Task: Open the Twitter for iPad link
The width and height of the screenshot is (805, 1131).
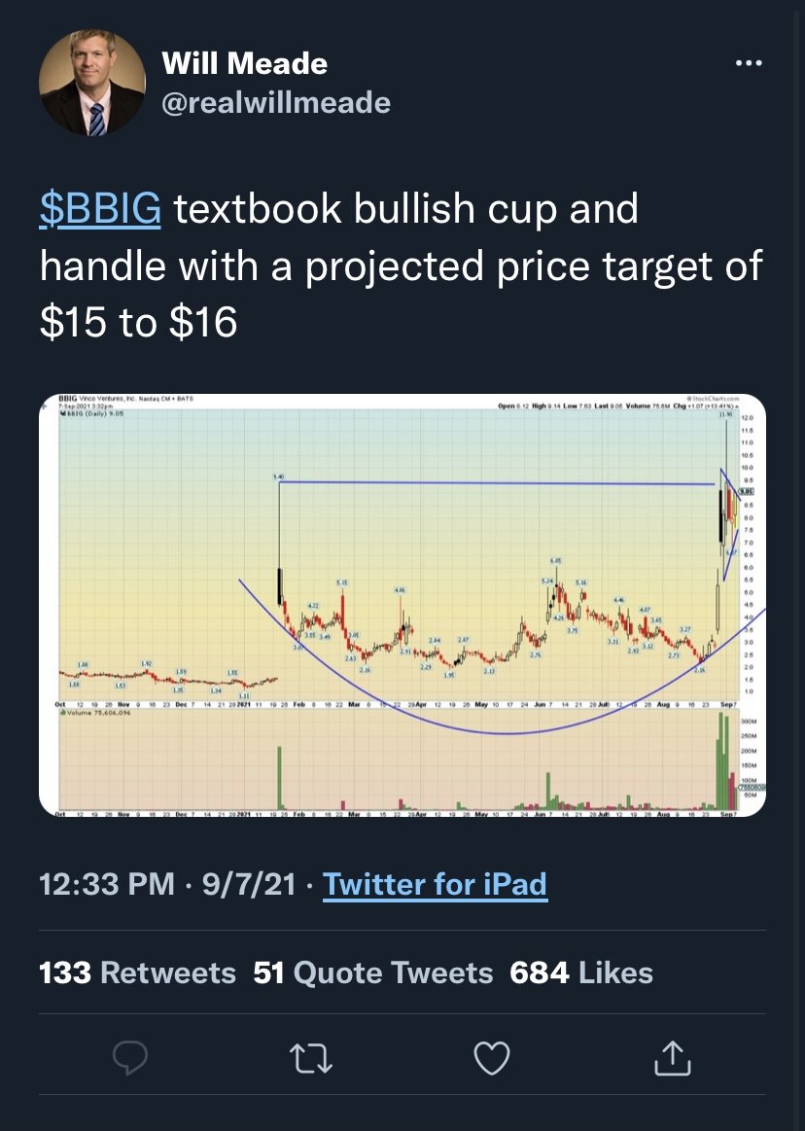Action: click(x=435, y=884)
